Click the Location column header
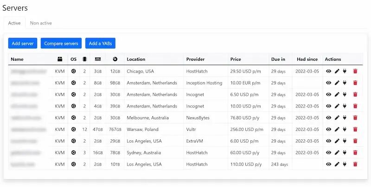Image resolution: width=371 pixels, height=187 pixels. pyautogui.click(x=136, y=59)
